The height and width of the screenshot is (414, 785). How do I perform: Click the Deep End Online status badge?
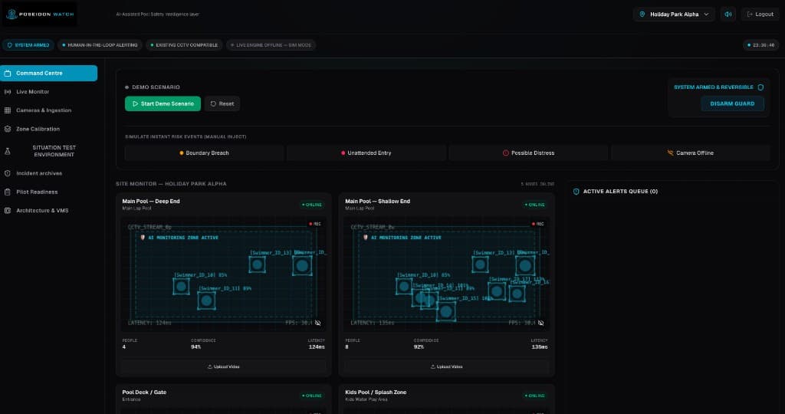click(312, 205)
